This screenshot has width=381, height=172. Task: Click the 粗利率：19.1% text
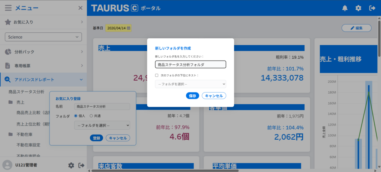tap(289, 58)
